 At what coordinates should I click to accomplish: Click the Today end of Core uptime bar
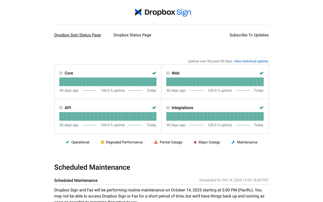pyautogui.click(x=156, y=82)
